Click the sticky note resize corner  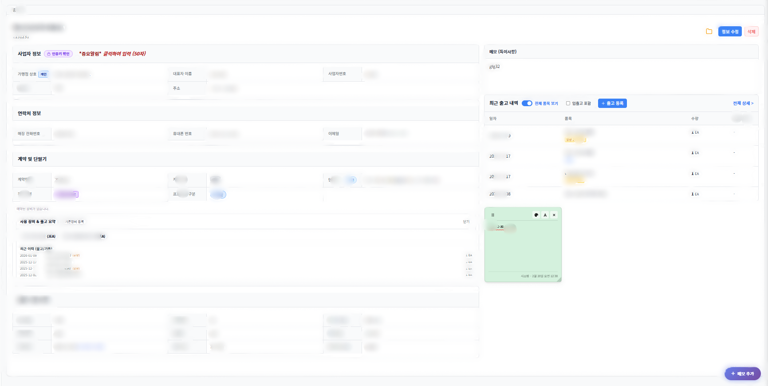(559, 279)
